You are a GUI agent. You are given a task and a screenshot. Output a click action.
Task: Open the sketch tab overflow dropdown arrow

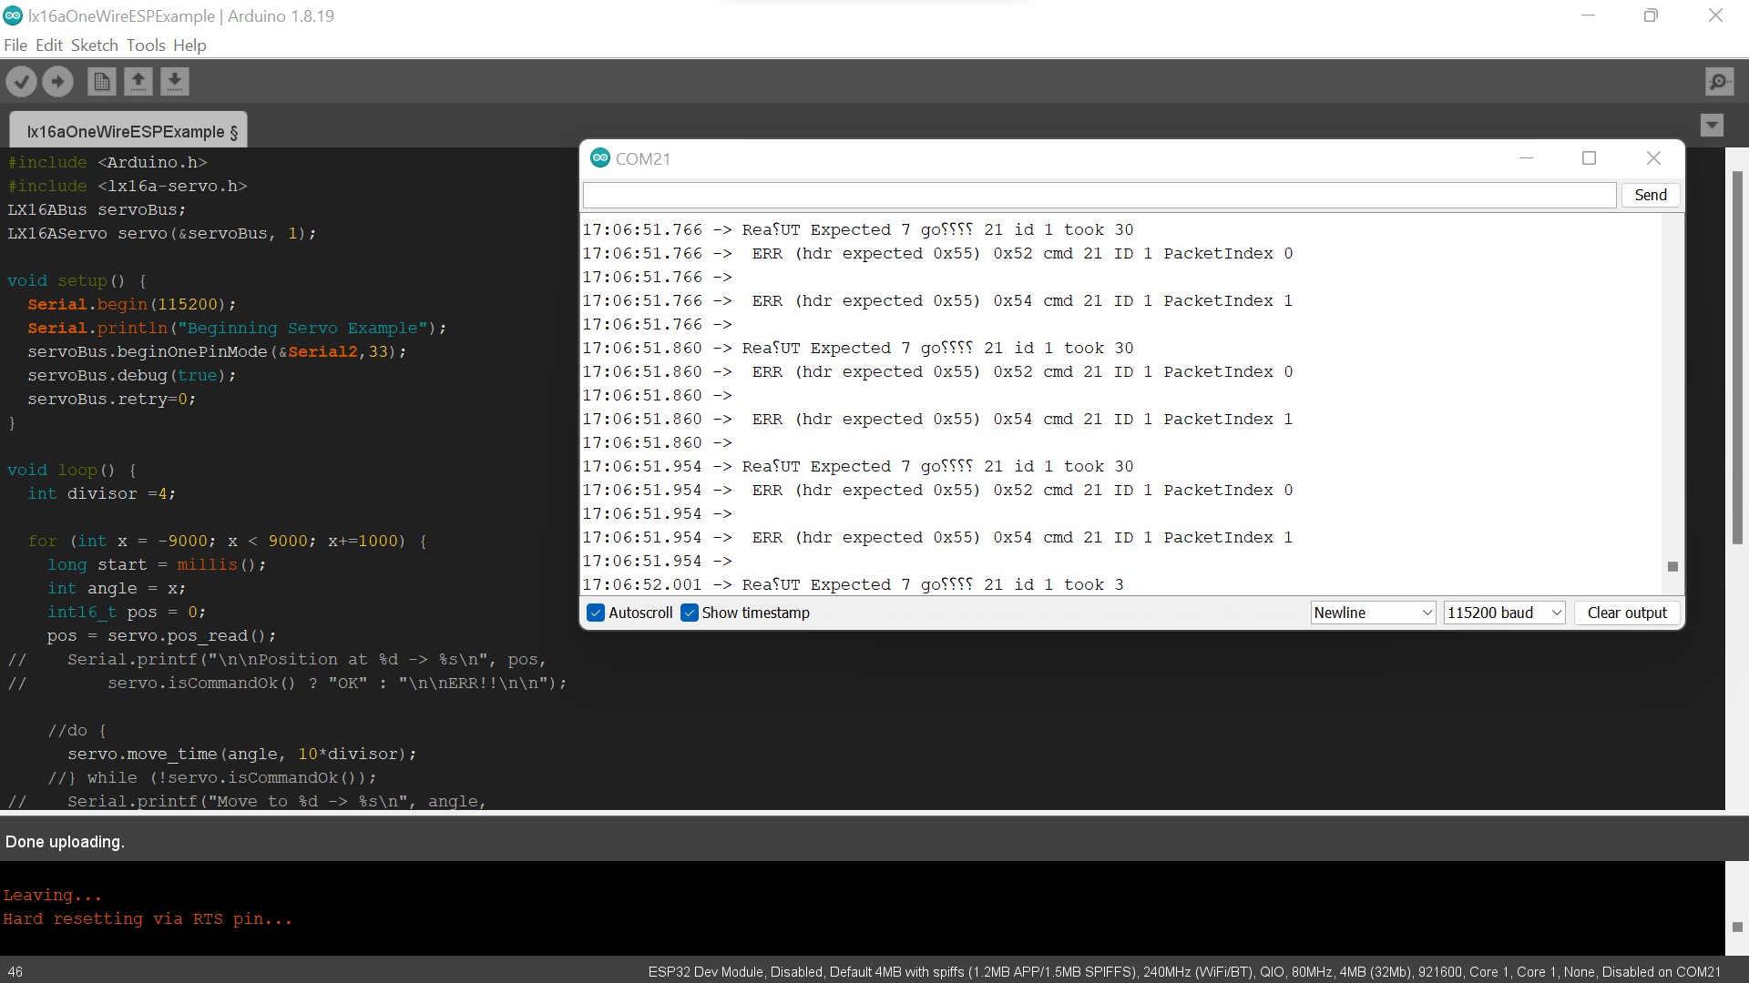tap(1713, 126)
